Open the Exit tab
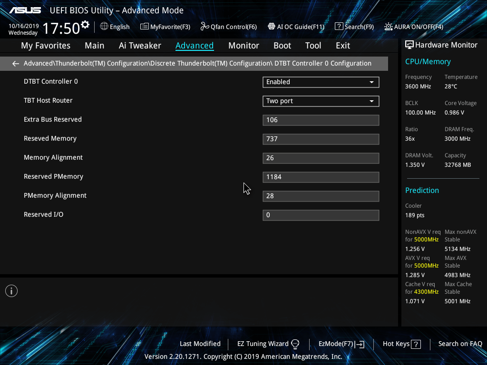This screenshot has height=365, width=487. pyautogui.click(x=343, y=46)
